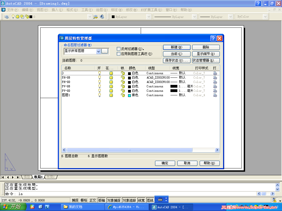The image size is (282, 211).
Task: Open the 格式 menu
Action: [x=72, y=10]
